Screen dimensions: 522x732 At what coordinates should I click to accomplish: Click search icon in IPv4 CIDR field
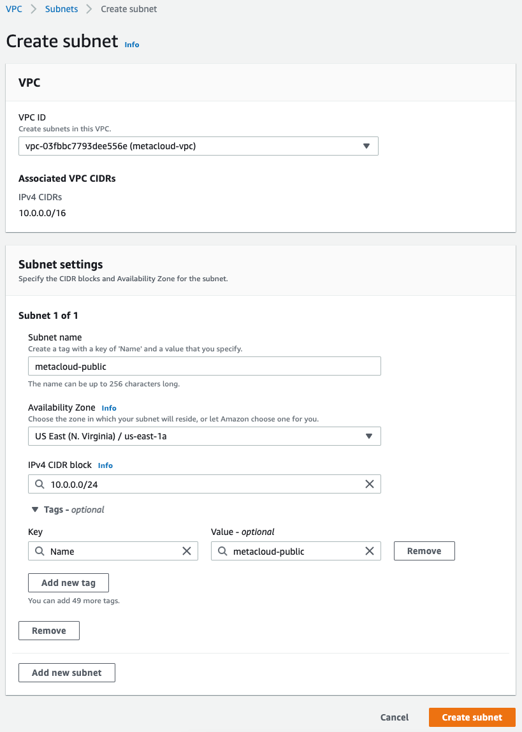40,484
